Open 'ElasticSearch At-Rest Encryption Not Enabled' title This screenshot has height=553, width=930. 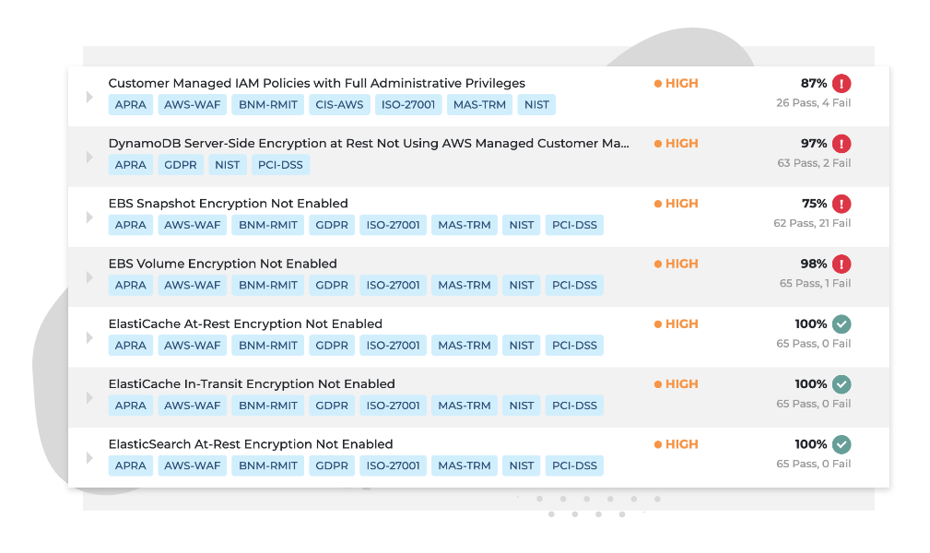click(x=251, y=444)
